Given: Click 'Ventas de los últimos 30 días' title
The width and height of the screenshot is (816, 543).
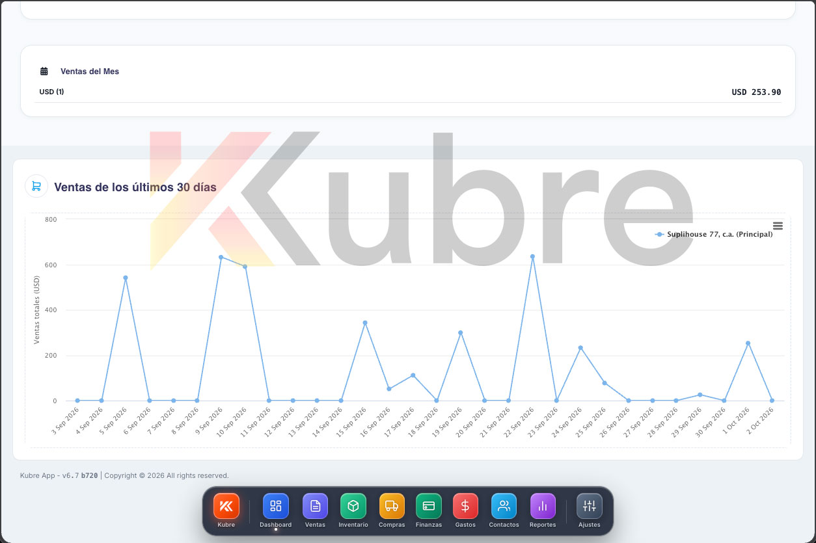Looking at the screenshot, I should click(x=135, y=187).
